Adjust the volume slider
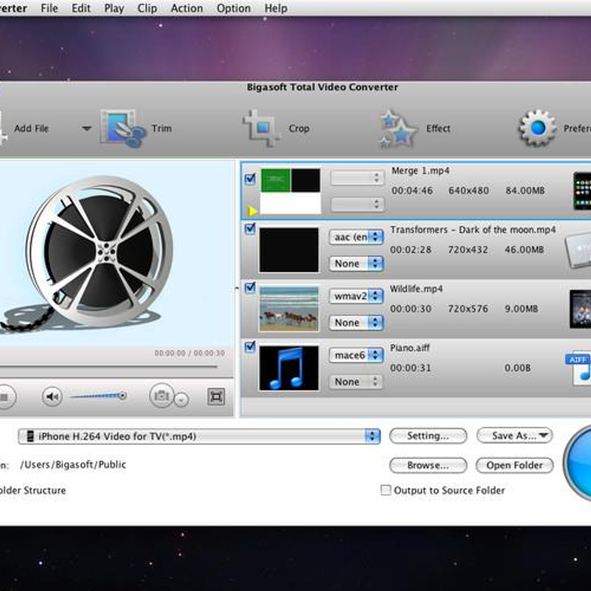591x591 pixels. pyautogui.click(x=98, y=396)
